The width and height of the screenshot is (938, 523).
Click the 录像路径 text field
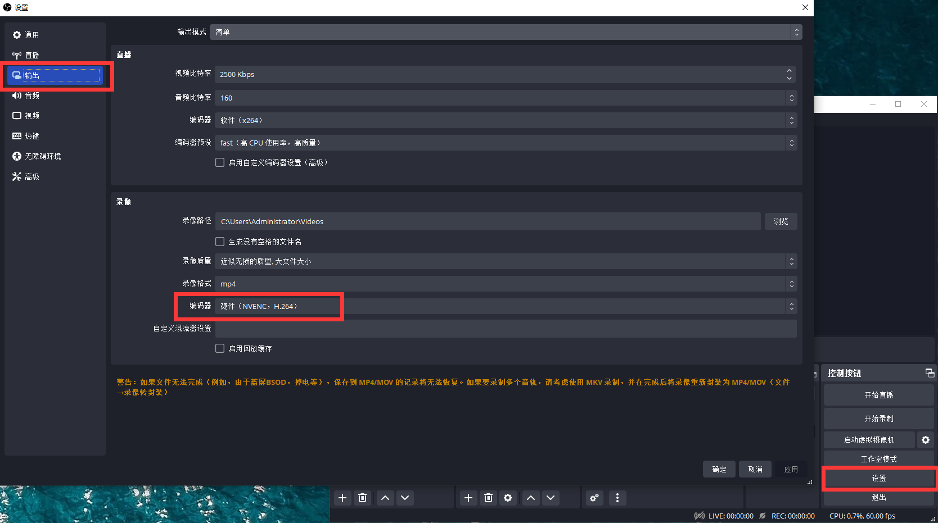[x=488, y=221]
